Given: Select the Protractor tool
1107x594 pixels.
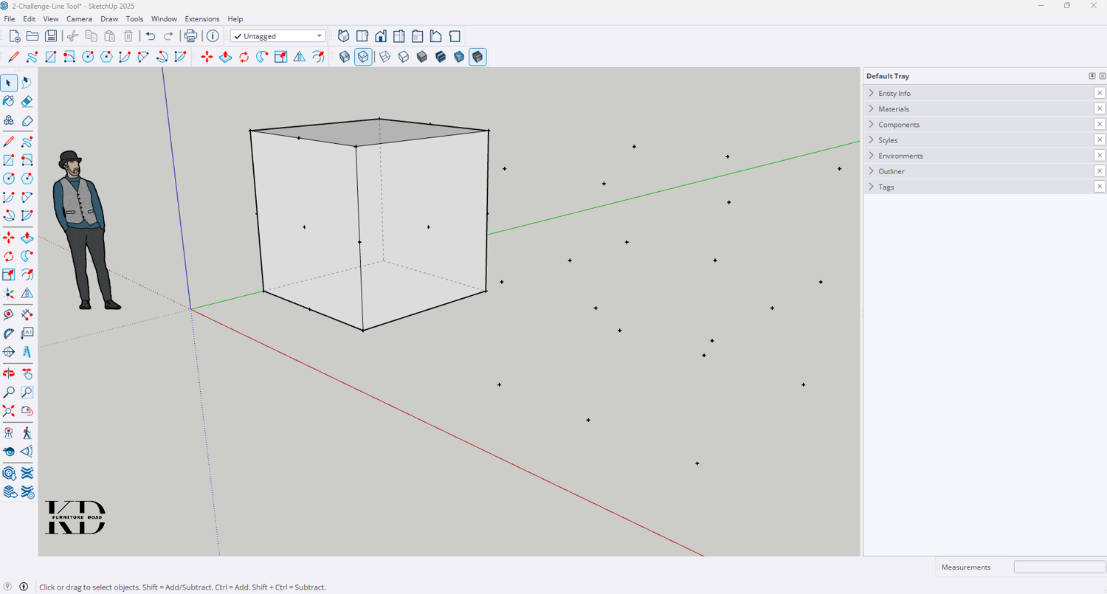Looking at the screenshot, I should [x=9, y=334].
